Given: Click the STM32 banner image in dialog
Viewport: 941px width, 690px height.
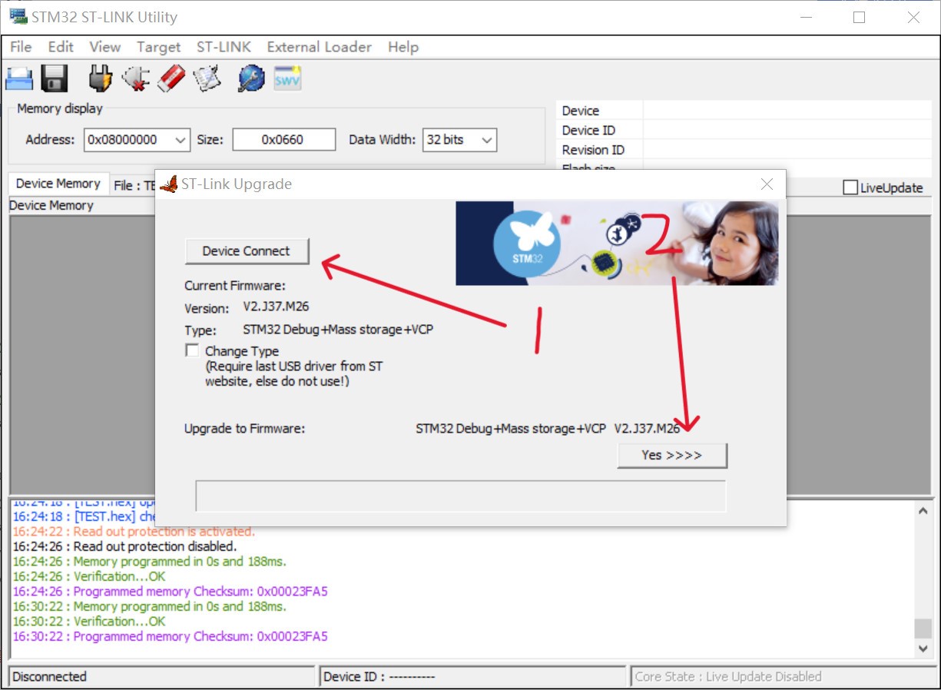Looking at the screenshot, I should coord(617,244).
